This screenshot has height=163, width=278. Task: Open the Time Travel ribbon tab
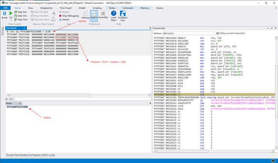[x=66, y=8]
